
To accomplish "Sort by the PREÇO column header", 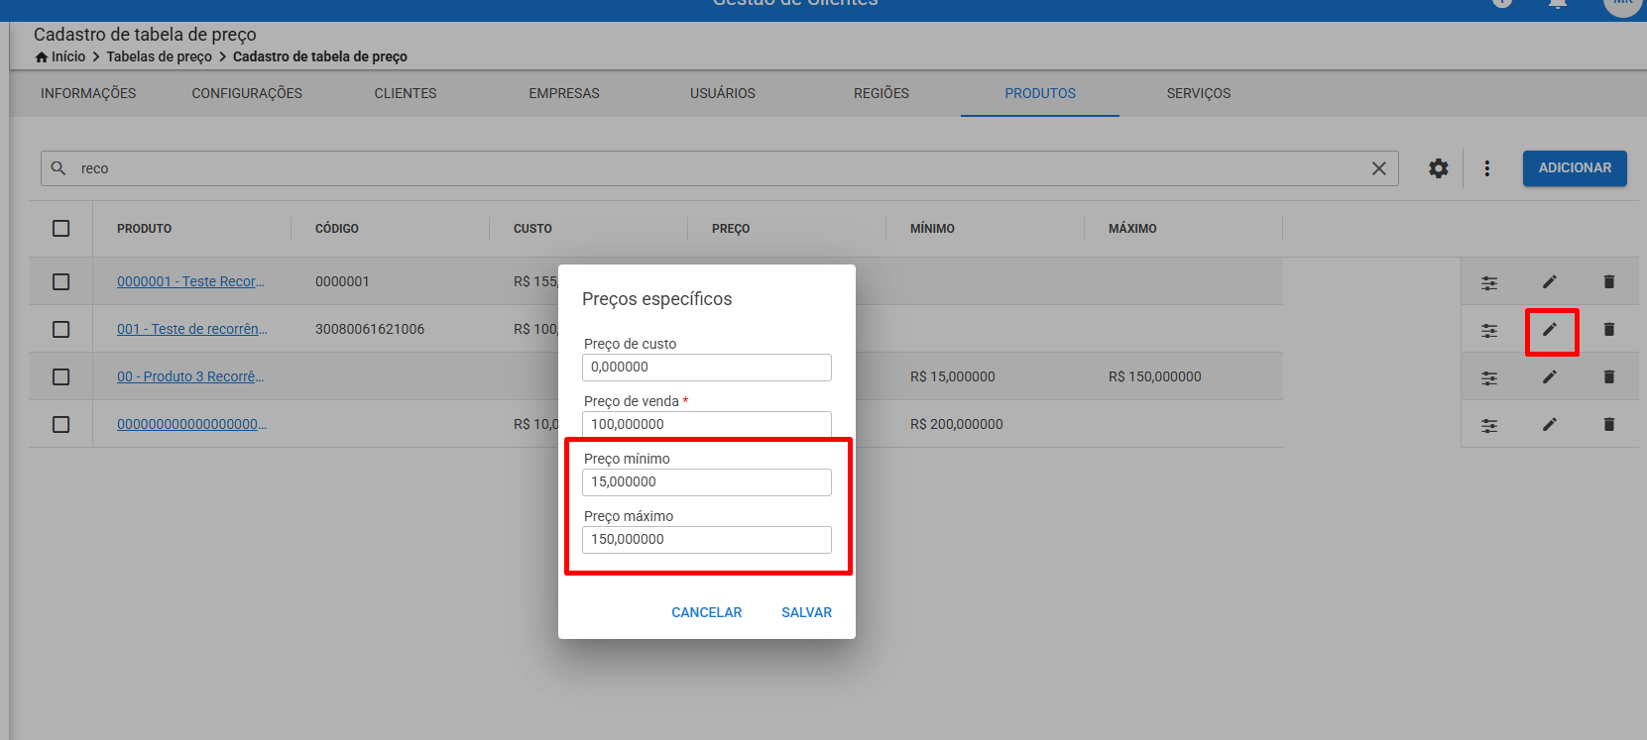I will (731, 229).
